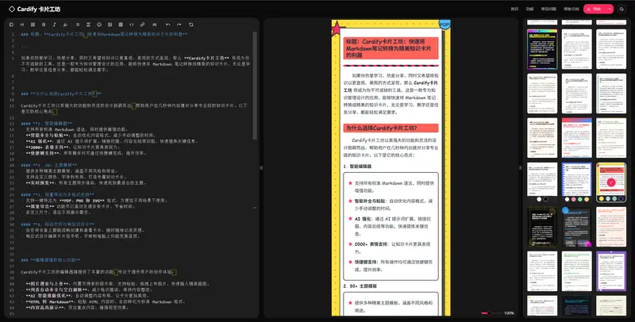Pick the pink swatch under the notebook theme
This screenshot has height=322, width=635.
(x=573, y=199)
